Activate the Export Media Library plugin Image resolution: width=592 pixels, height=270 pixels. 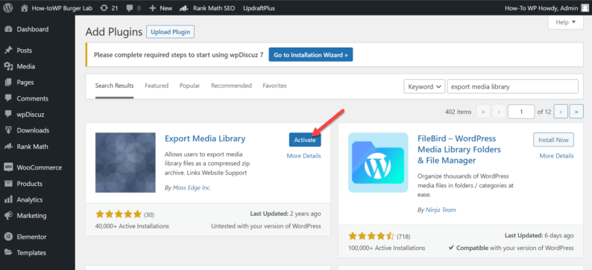point(305,140)
